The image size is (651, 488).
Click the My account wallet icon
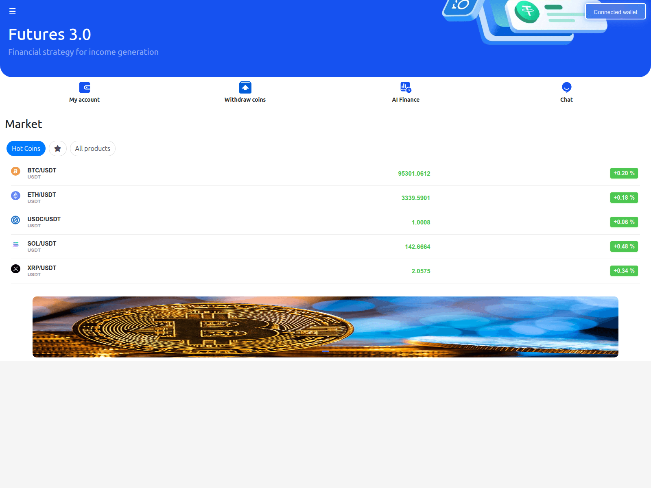[84, 87]
